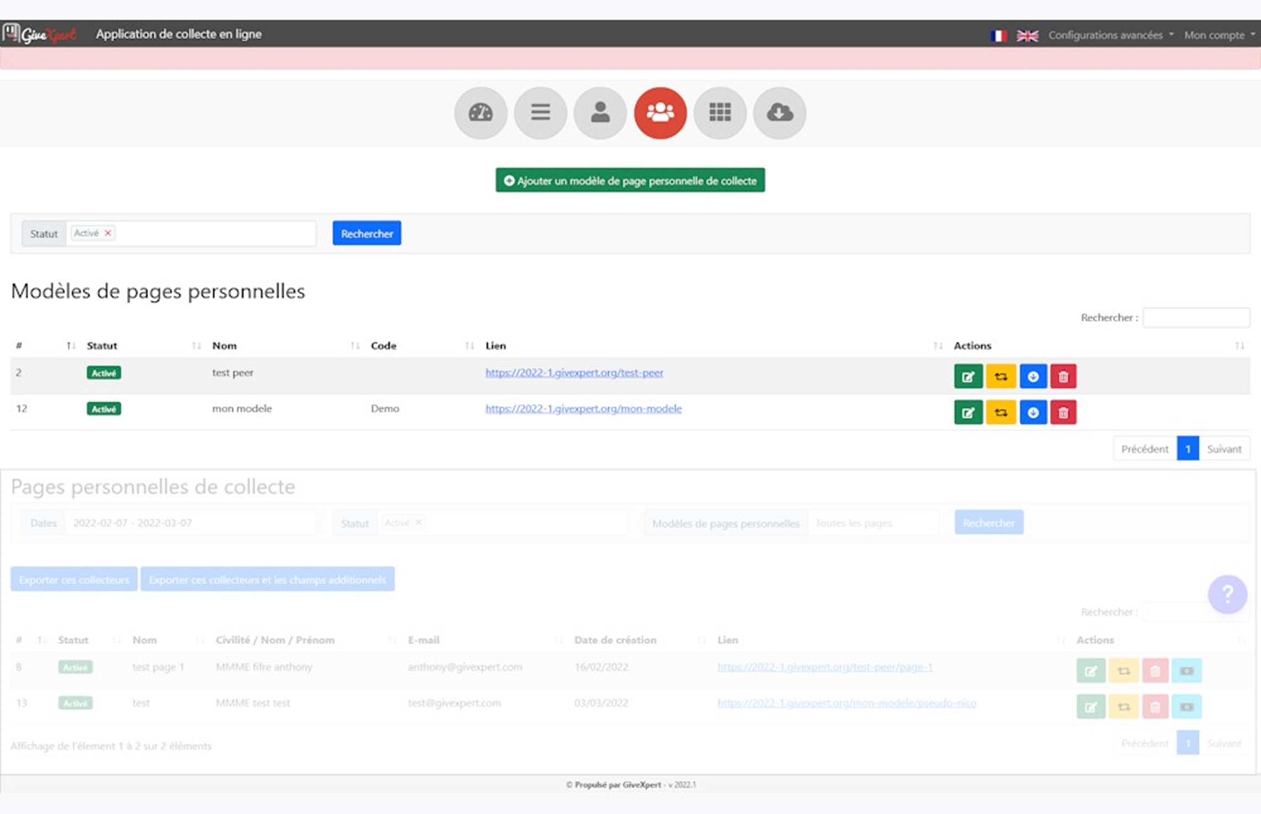
Task: Click blue download icon for 'test peer'
Action: point(1033,377)
